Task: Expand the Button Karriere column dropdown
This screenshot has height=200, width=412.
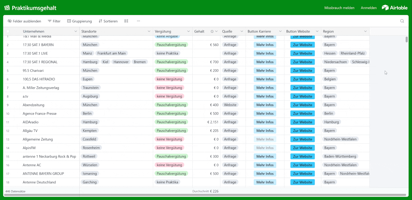Action: (x=280, y=31)
